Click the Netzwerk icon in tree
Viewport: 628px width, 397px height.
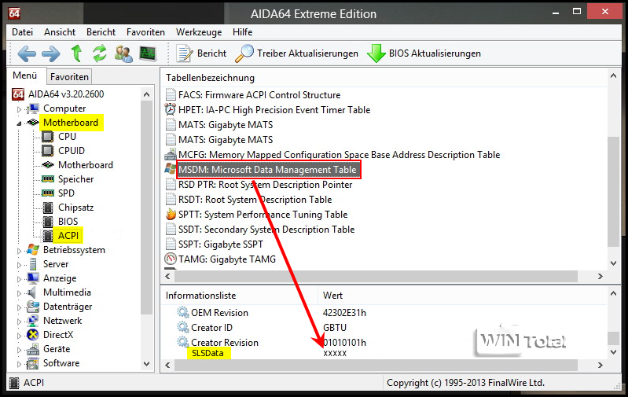[33, 321]
